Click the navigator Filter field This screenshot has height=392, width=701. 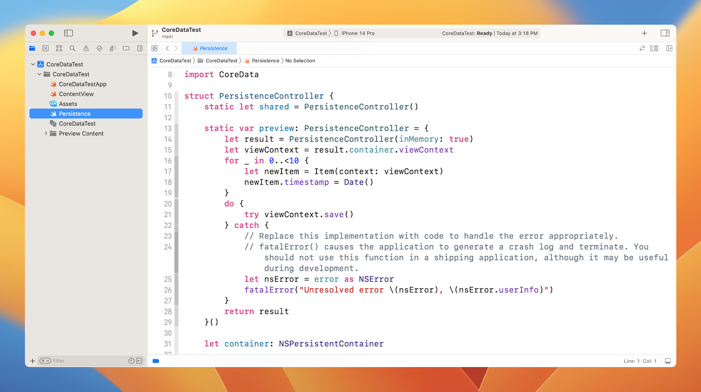tap(88, 361)
